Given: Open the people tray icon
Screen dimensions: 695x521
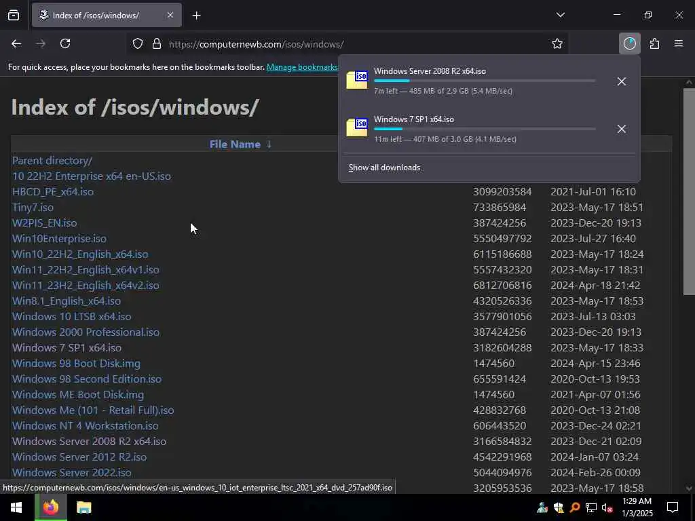Looking at the screenshot, I should pyautogui.click(x=542, y=507).
